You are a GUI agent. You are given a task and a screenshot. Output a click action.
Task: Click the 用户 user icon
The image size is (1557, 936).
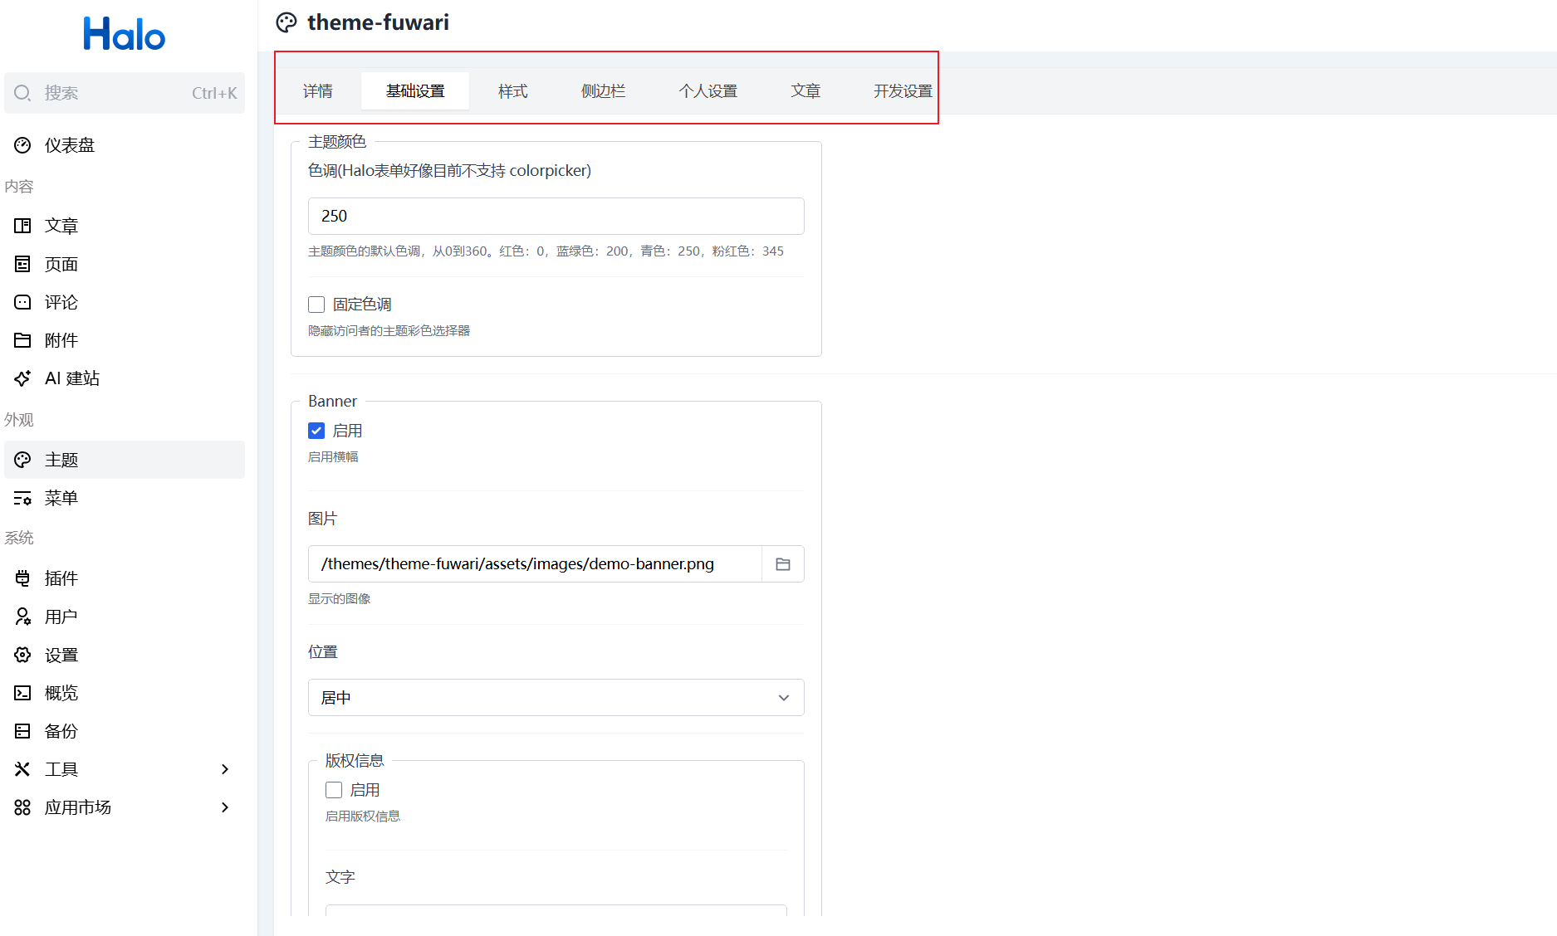pyautogui.click(x=22, y=617)
